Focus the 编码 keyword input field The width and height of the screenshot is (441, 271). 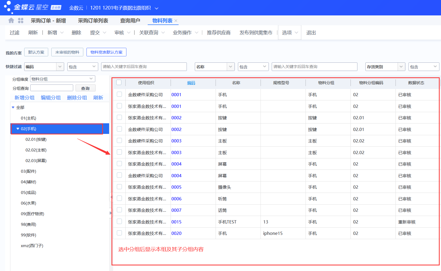click(x=144, y=67)
